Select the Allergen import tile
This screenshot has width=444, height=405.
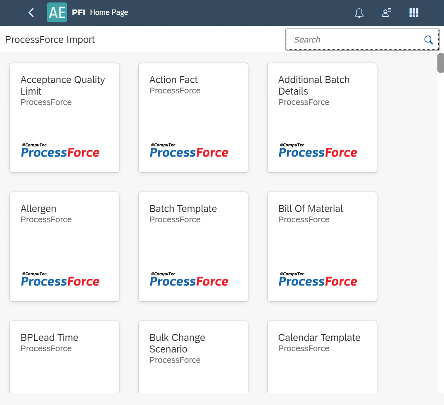[64, 246]
